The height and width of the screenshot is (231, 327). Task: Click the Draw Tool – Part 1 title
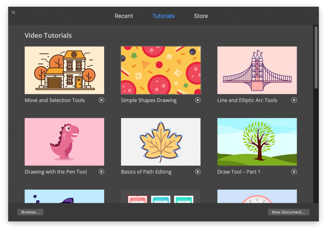tap(239, 172)
